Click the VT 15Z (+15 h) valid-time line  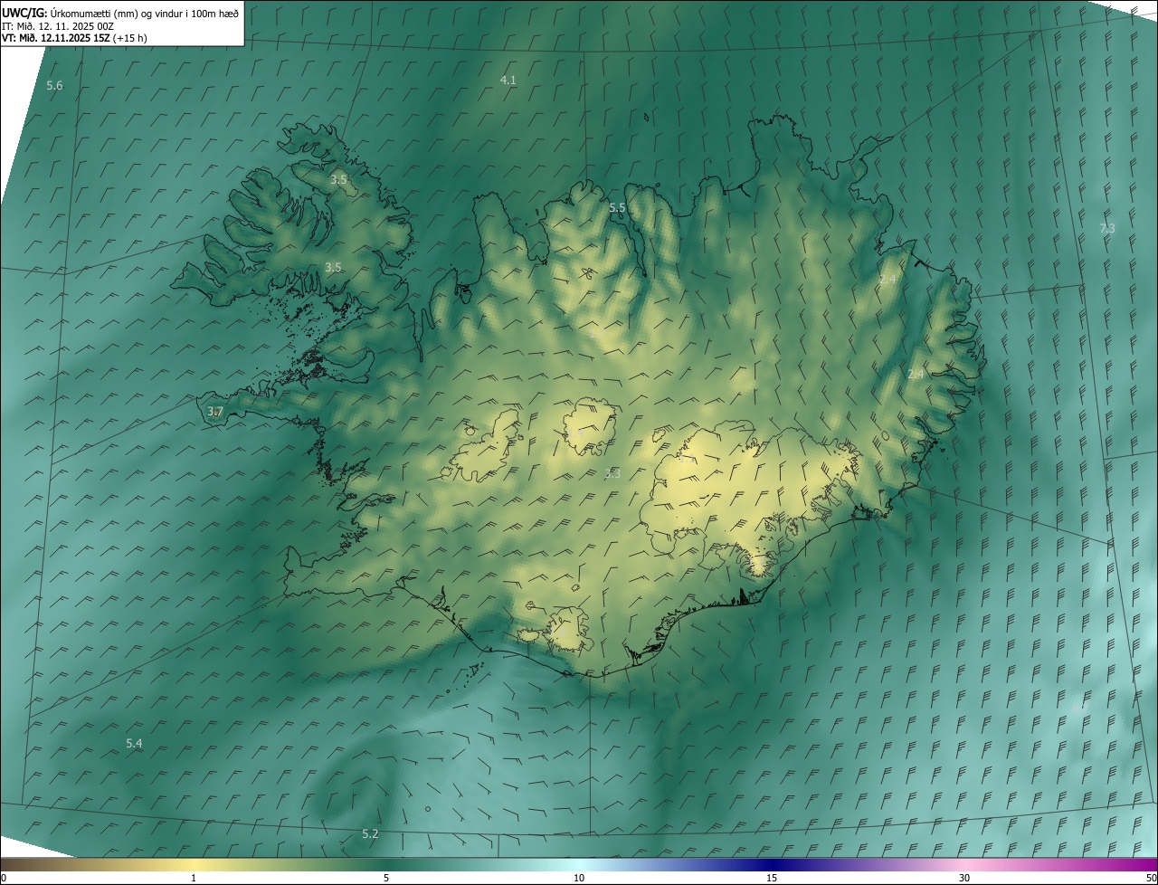(x=74, y=38)
